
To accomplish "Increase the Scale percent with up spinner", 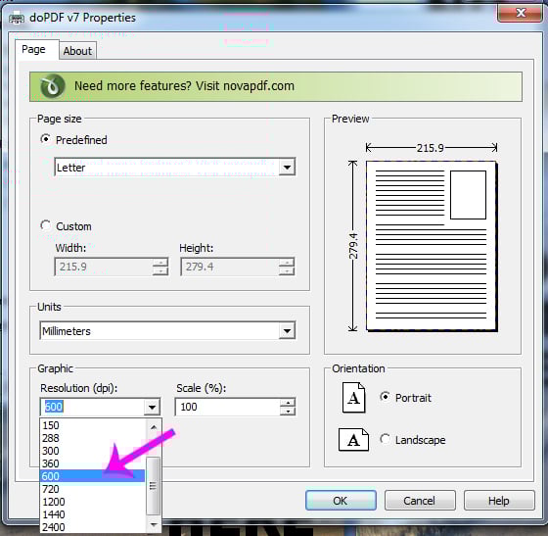I will click(288, 403).
